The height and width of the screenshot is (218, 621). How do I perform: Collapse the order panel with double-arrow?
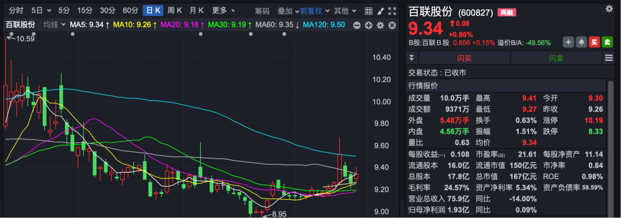(x=412, y=58)
